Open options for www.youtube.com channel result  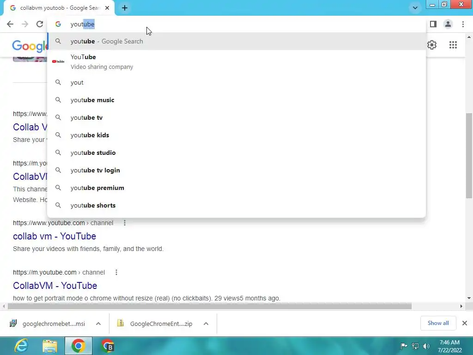pos(125,223)
